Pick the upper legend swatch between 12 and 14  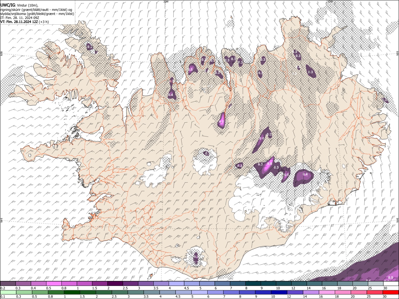pos(299,284)
